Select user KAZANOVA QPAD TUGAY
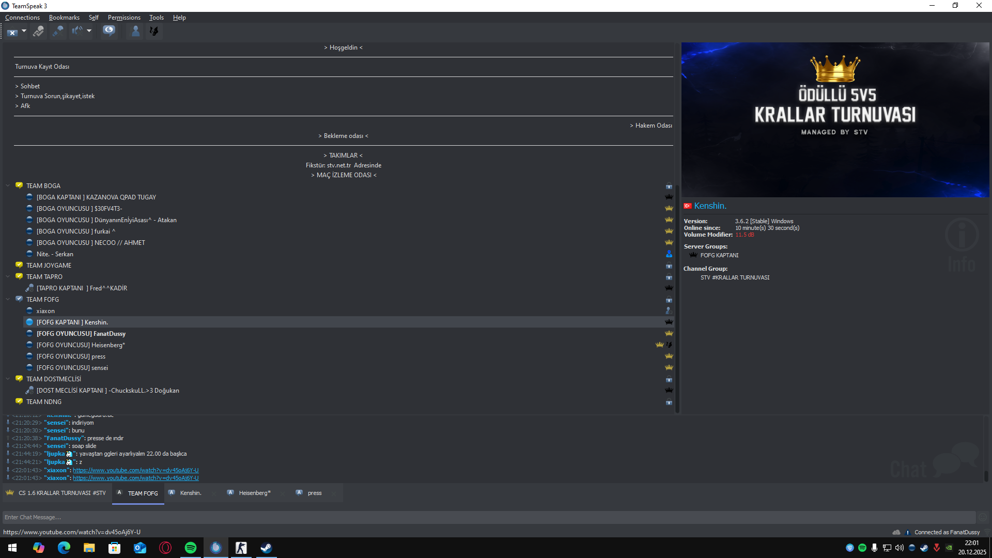This screenshot has height=558, width=992. 96,197
